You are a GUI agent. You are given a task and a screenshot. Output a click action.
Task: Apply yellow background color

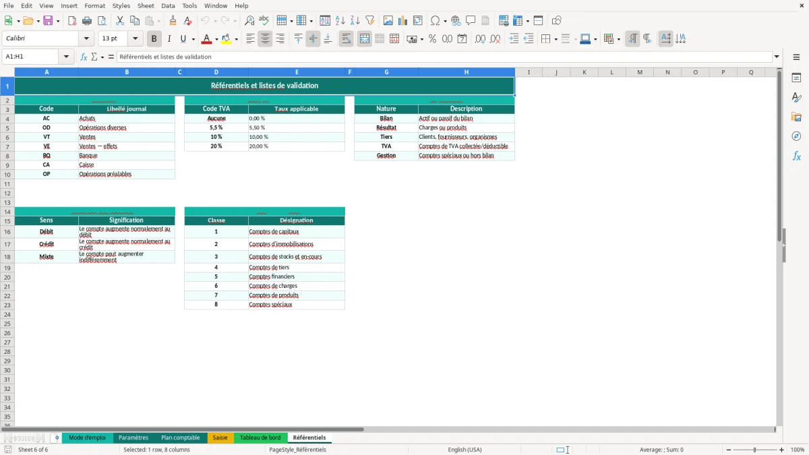(227, 39)
